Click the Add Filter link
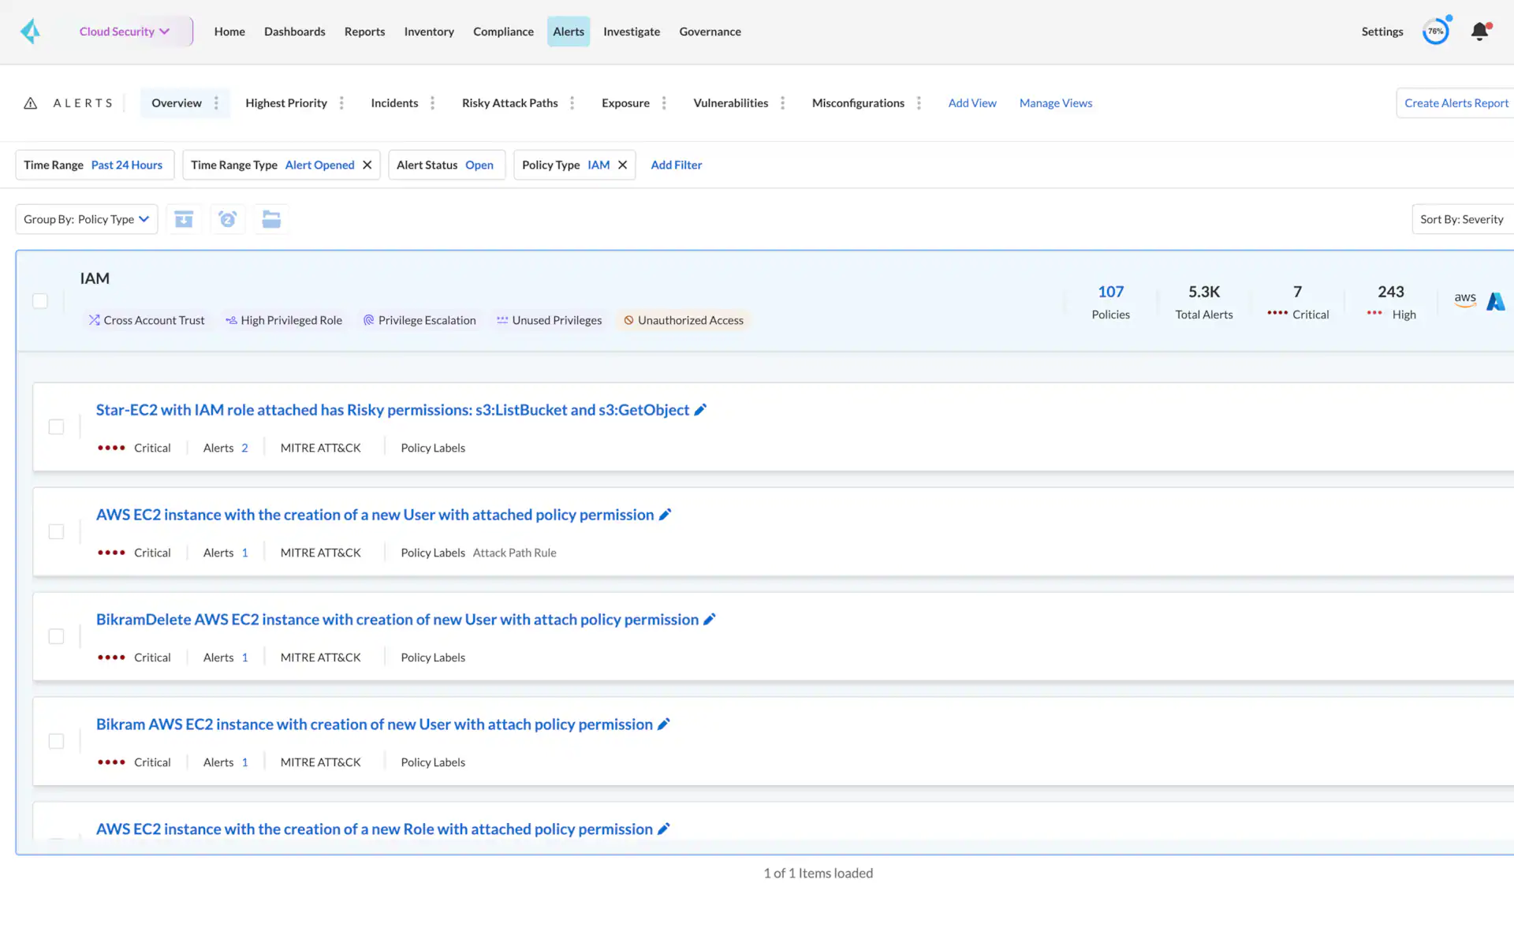 click(676, 165)
